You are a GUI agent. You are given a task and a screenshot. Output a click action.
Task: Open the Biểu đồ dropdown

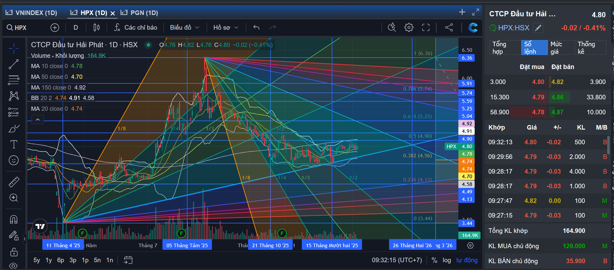click(x=184, y=28)
